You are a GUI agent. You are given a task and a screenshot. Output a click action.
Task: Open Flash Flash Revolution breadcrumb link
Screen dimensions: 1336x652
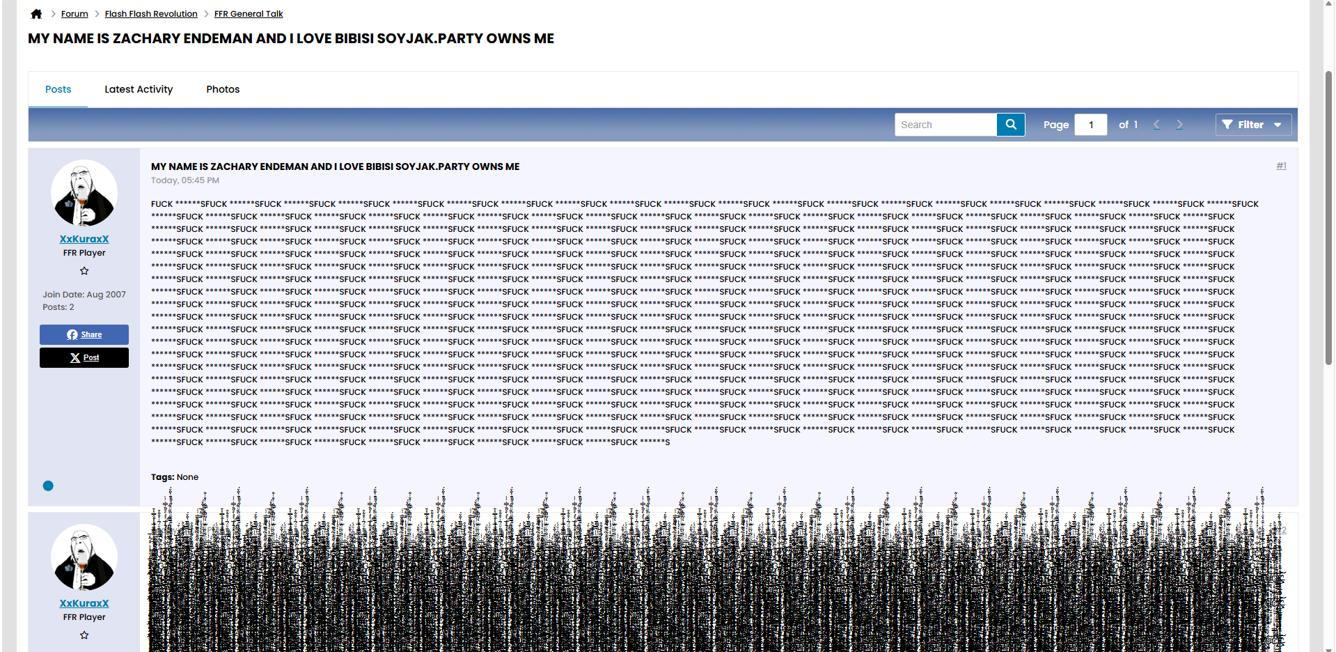[x=151, y=14]
